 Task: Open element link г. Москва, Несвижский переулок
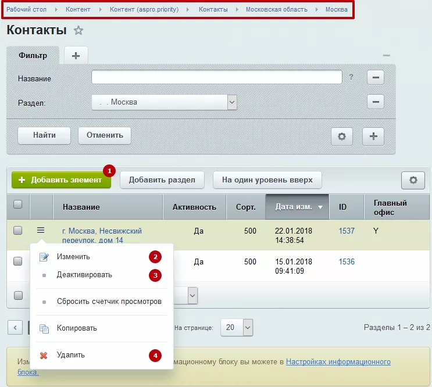point(102,235)
